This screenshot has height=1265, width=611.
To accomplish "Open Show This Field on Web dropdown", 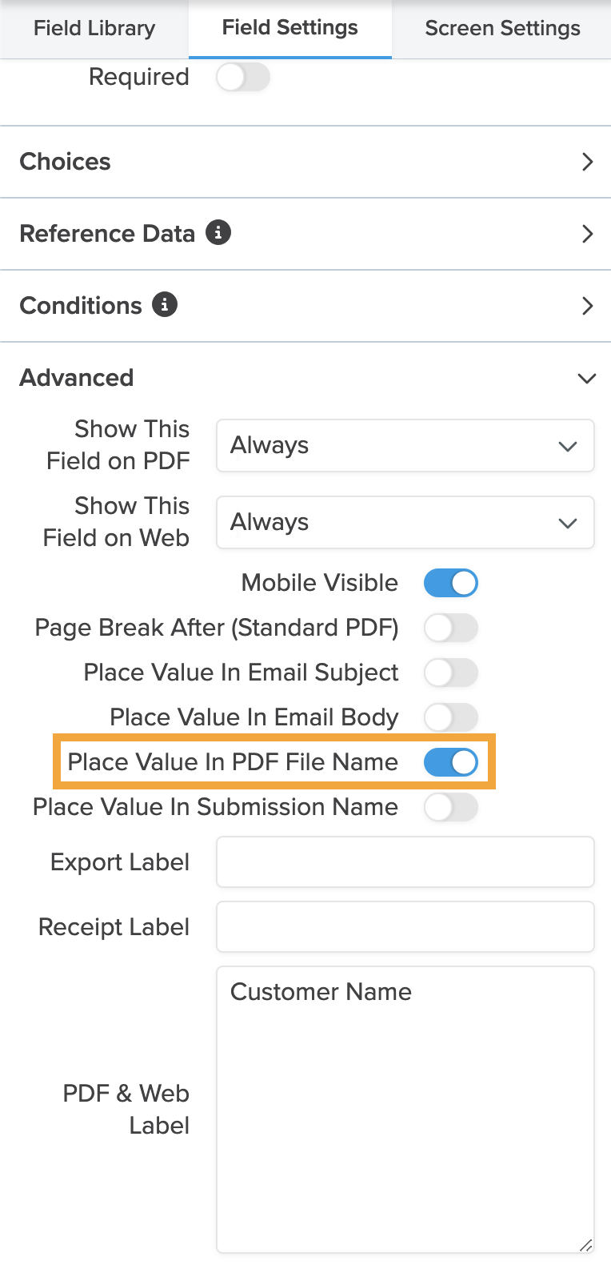I will [x=405, y=523].
